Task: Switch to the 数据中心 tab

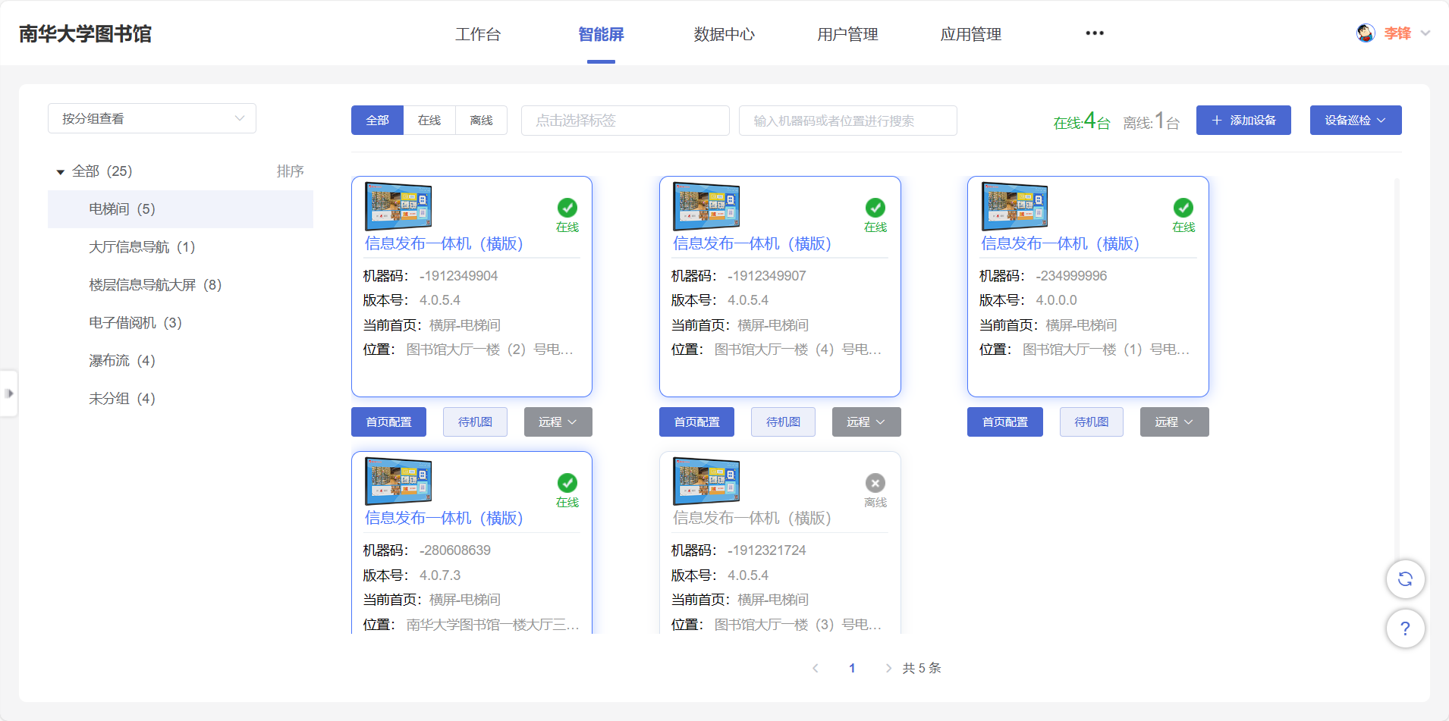Action: pyautogui.click(x=724, y=34)
